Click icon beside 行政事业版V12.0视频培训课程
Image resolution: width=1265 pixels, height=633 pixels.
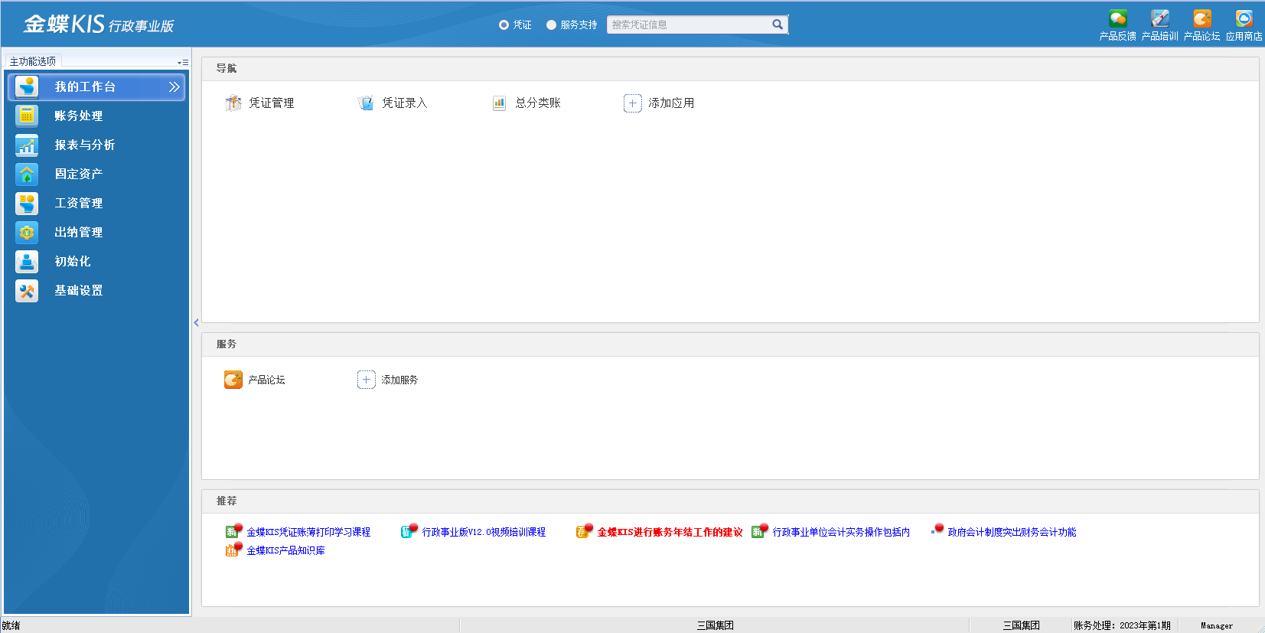(409, 531)
